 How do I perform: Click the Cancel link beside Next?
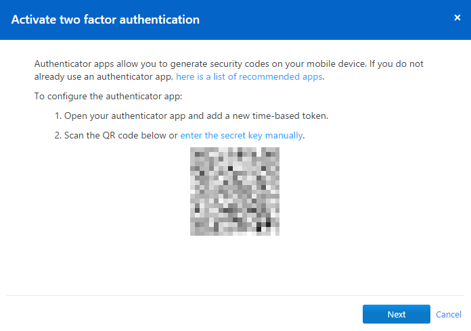pyautogui.click(x=449, y=315)
